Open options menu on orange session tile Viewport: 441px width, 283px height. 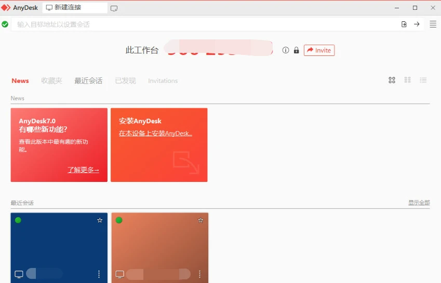pos(200,274)
